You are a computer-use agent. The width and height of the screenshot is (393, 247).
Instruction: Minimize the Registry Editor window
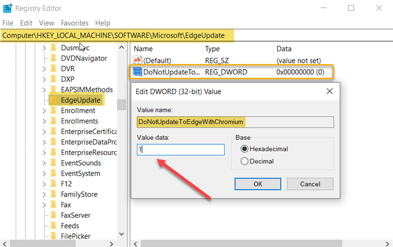click(323, 8)
